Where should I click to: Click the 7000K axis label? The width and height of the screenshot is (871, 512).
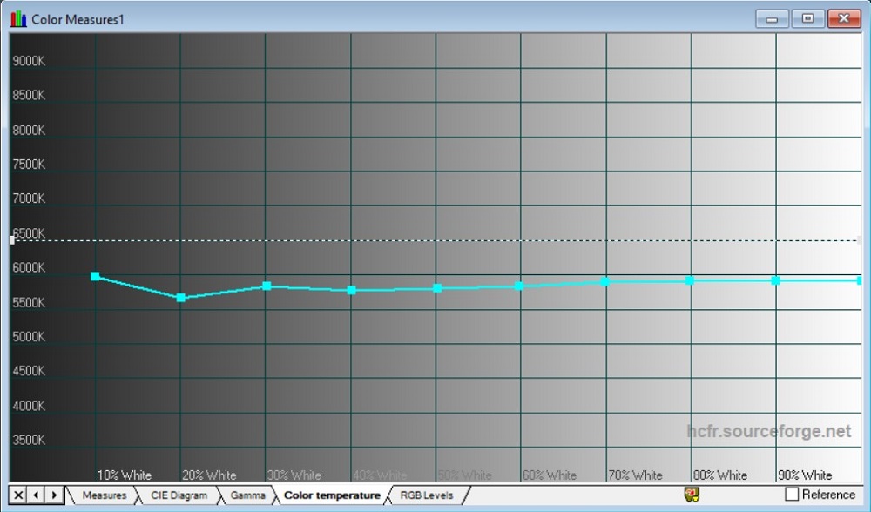pyautogui.click(x=29, y=199)
